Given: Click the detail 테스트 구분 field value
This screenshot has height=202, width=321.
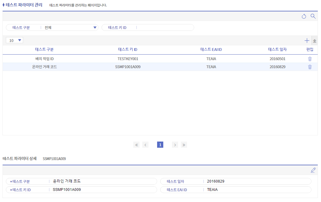Looking at the screenshot, I should coord(67,181).
